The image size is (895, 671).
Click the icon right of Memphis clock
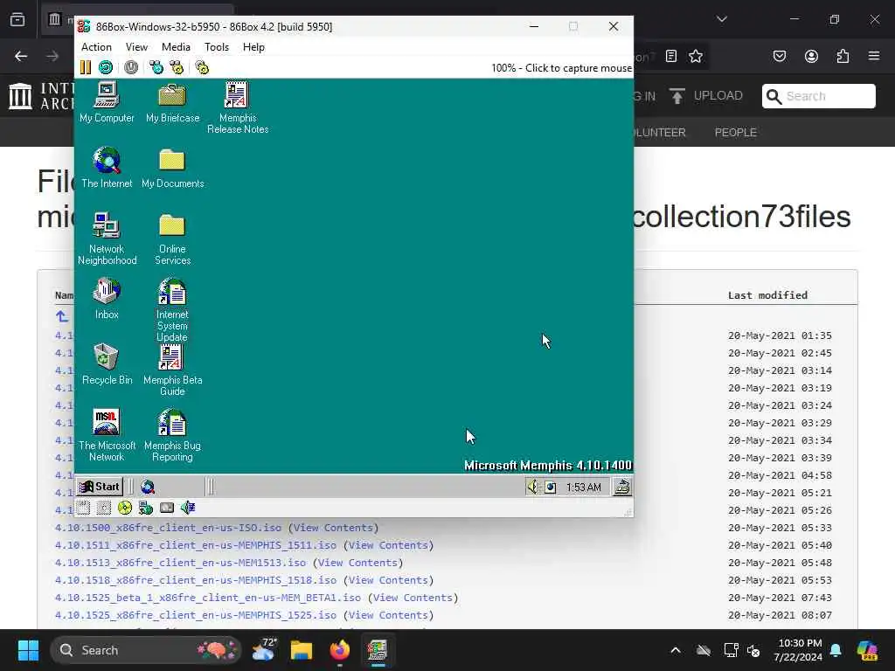[622, 487]
